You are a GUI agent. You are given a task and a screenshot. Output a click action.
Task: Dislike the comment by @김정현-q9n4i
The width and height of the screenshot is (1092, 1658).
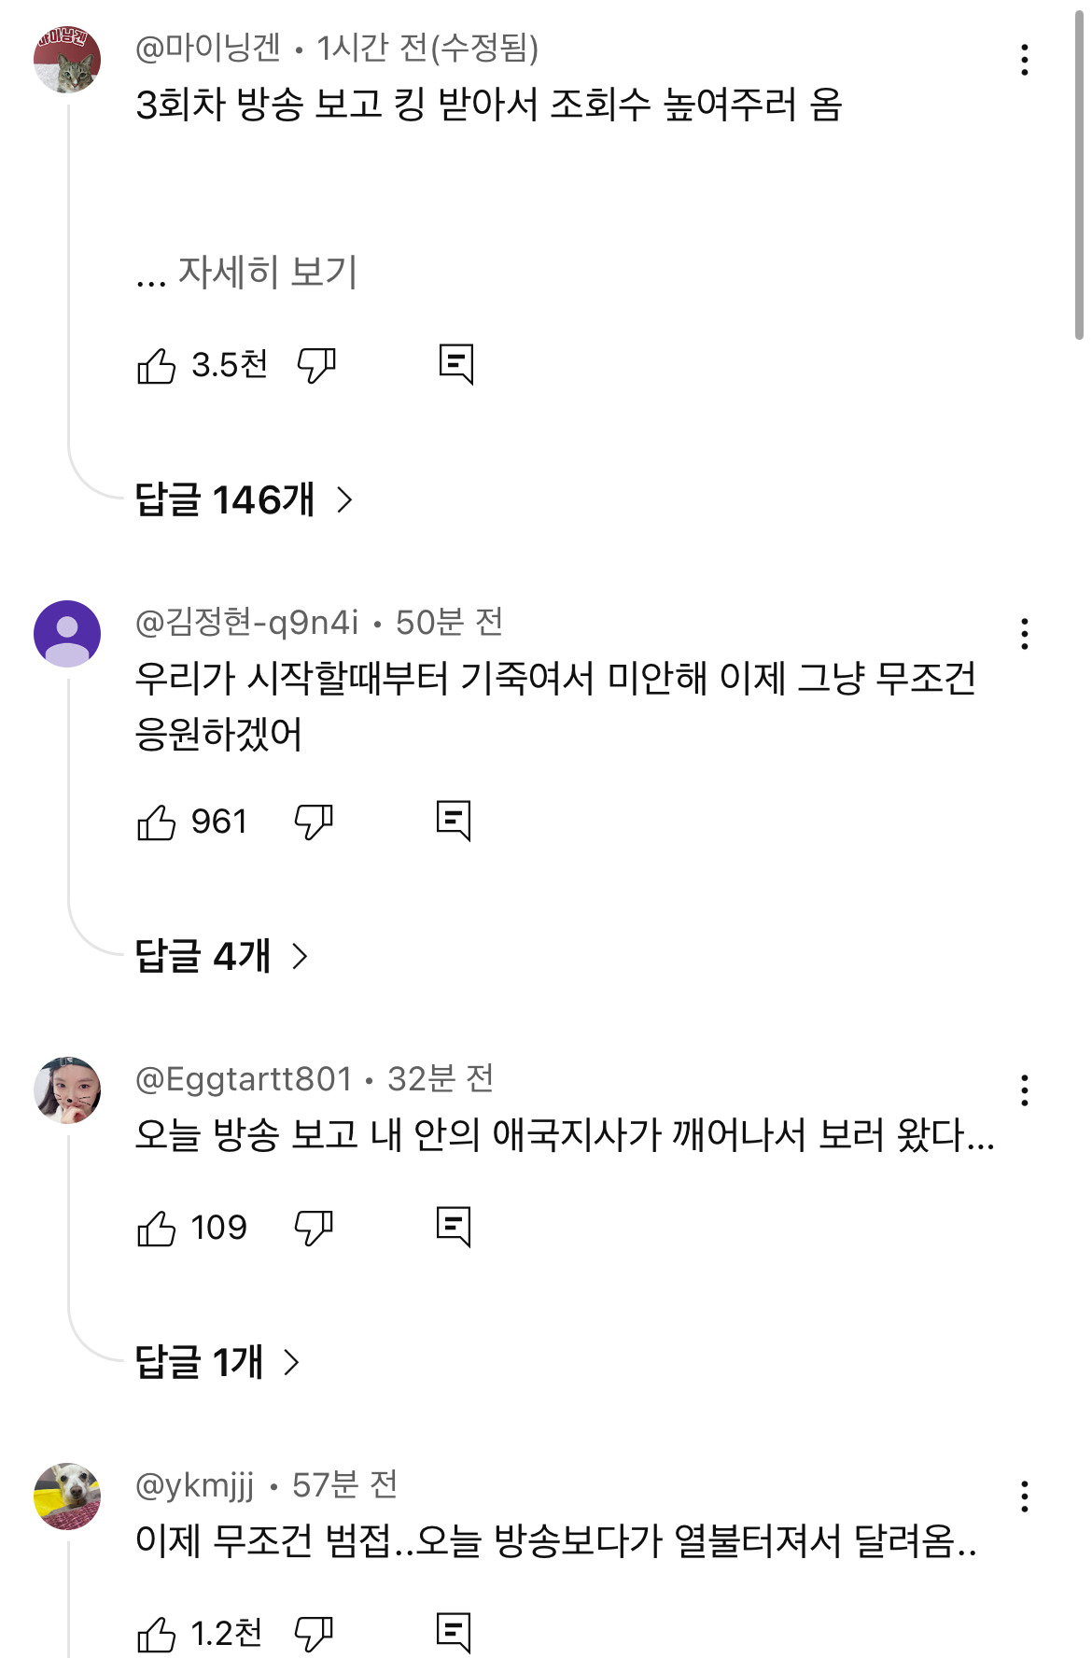click(314, 822)
